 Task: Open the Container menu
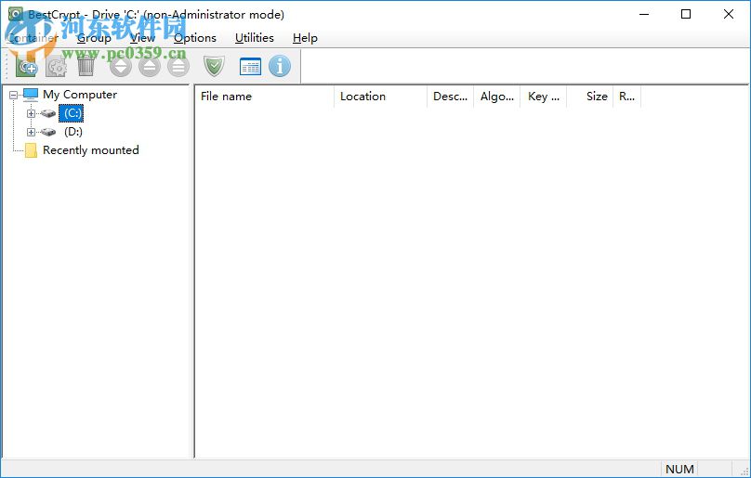(x=33, y=38)
